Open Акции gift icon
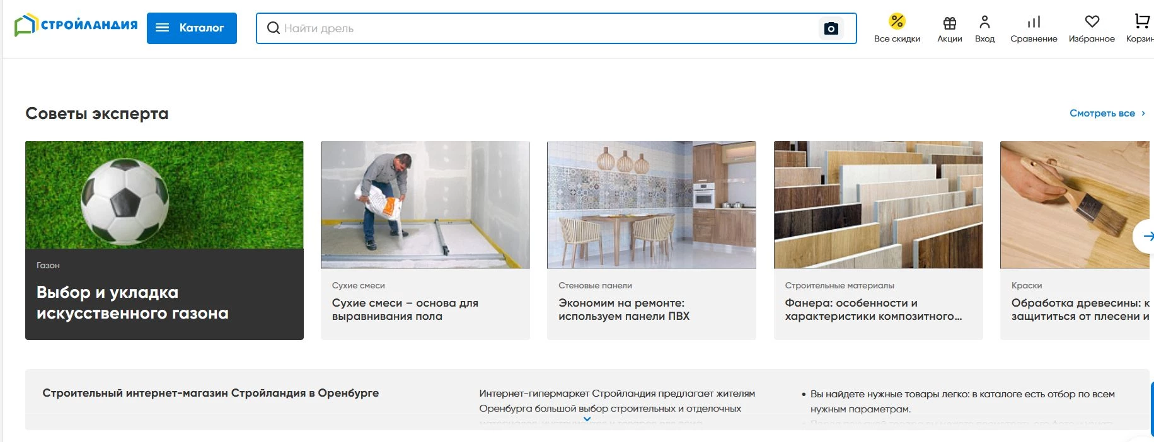Viewport: 1154px width, 442px height. tap(949, 23)
